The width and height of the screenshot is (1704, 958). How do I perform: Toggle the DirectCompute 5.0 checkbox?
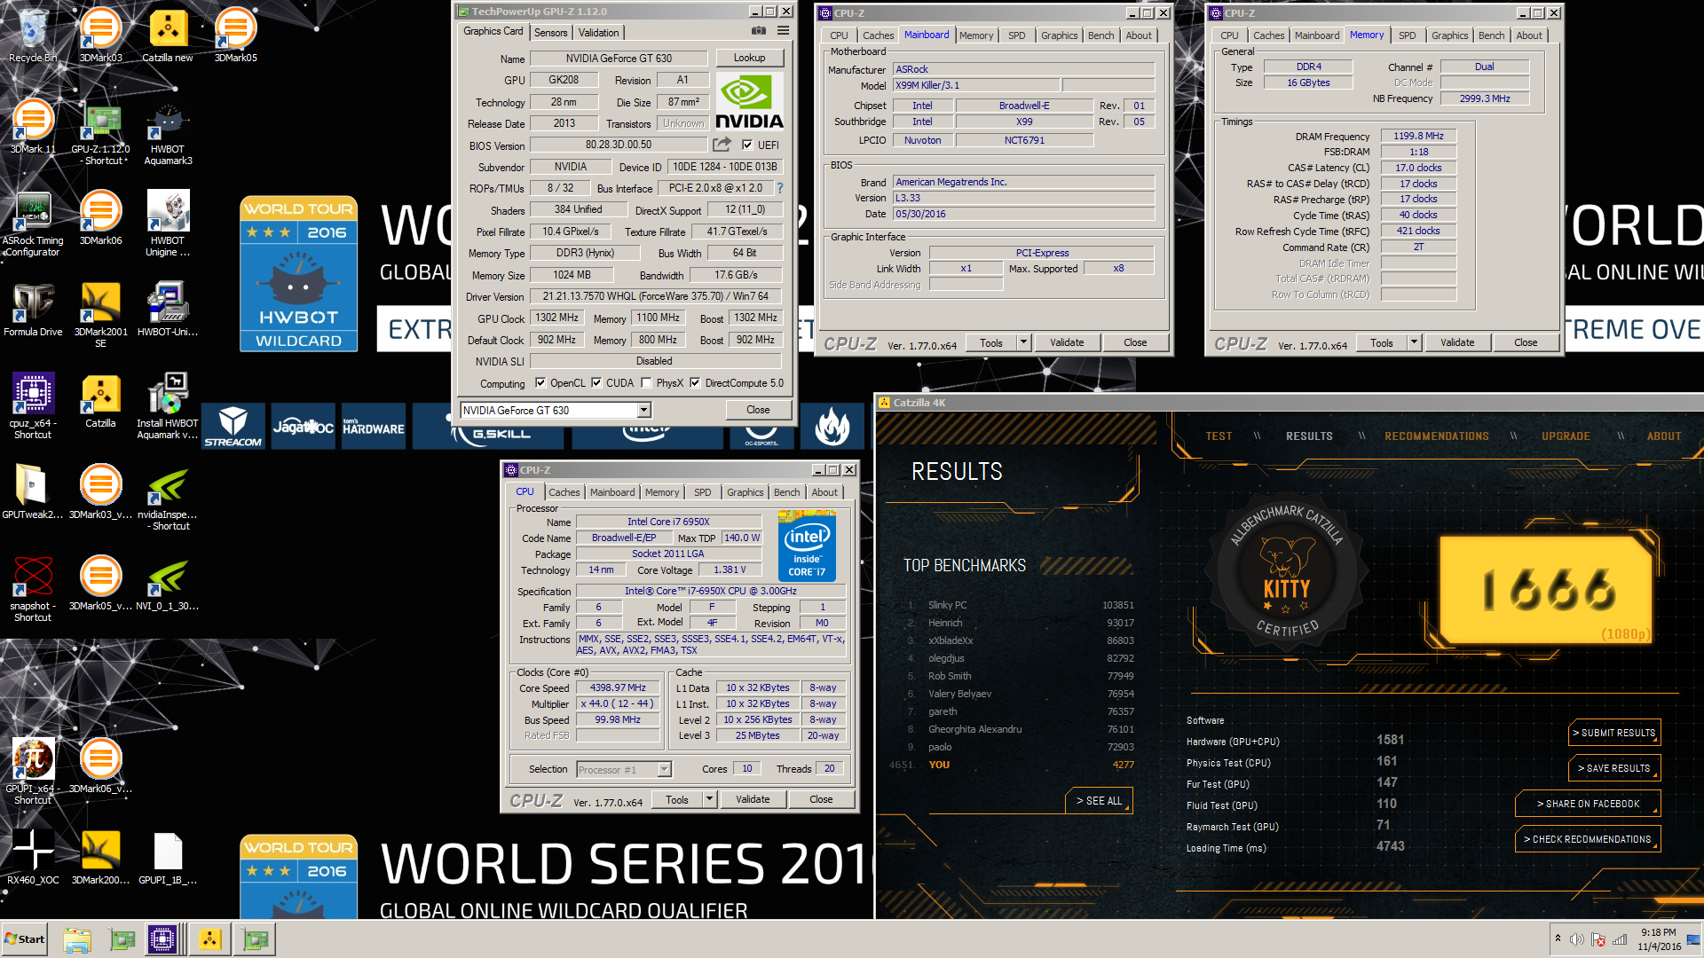click(x=695, y=383)
